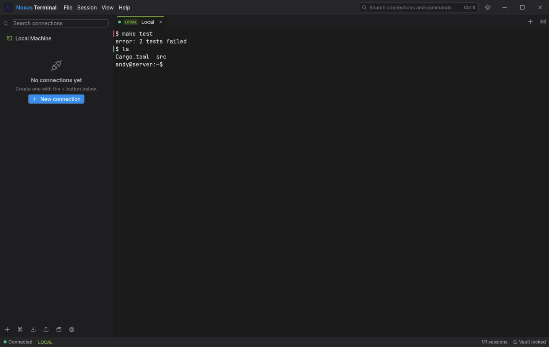Click the LOCAL label in status bar
The image size is (549, 347).
tap(45, 342)
